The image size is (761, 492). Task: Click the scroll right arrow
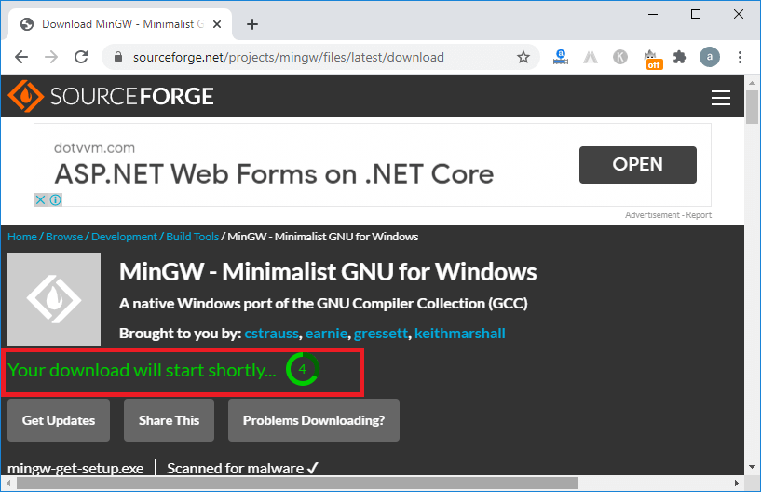[736, 484]
